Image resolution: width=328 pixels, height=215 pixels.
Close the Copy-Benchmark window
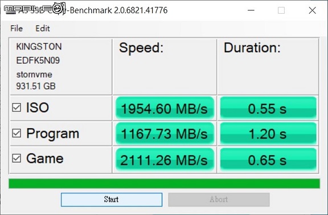(312, 10)
